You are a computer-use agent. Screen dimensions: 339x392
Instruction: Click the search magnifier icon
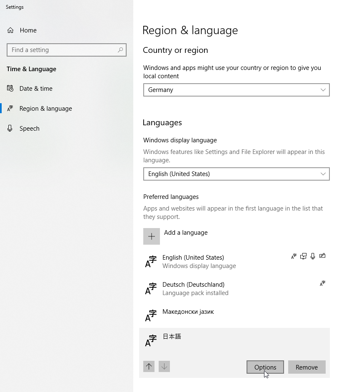pos(120,50)
